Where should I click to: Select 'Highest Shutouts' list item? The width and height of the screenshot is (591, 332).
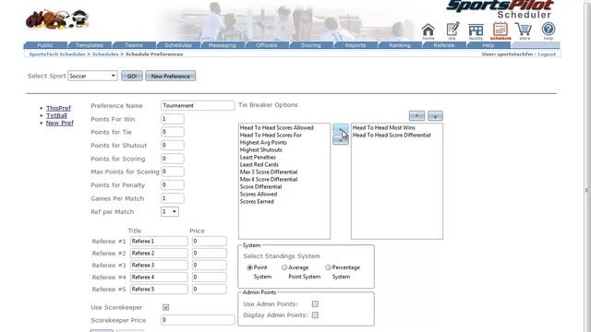[x=260, y=149]
